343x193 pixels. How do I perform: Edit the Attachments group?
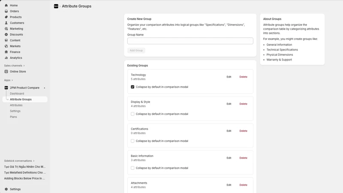click(x=229, y=185)
